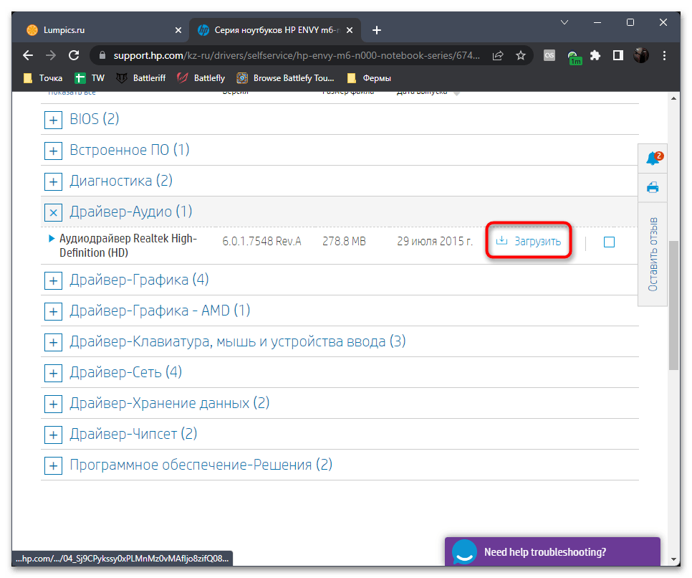Open the Фермы bookmark folder

(369, 78)
